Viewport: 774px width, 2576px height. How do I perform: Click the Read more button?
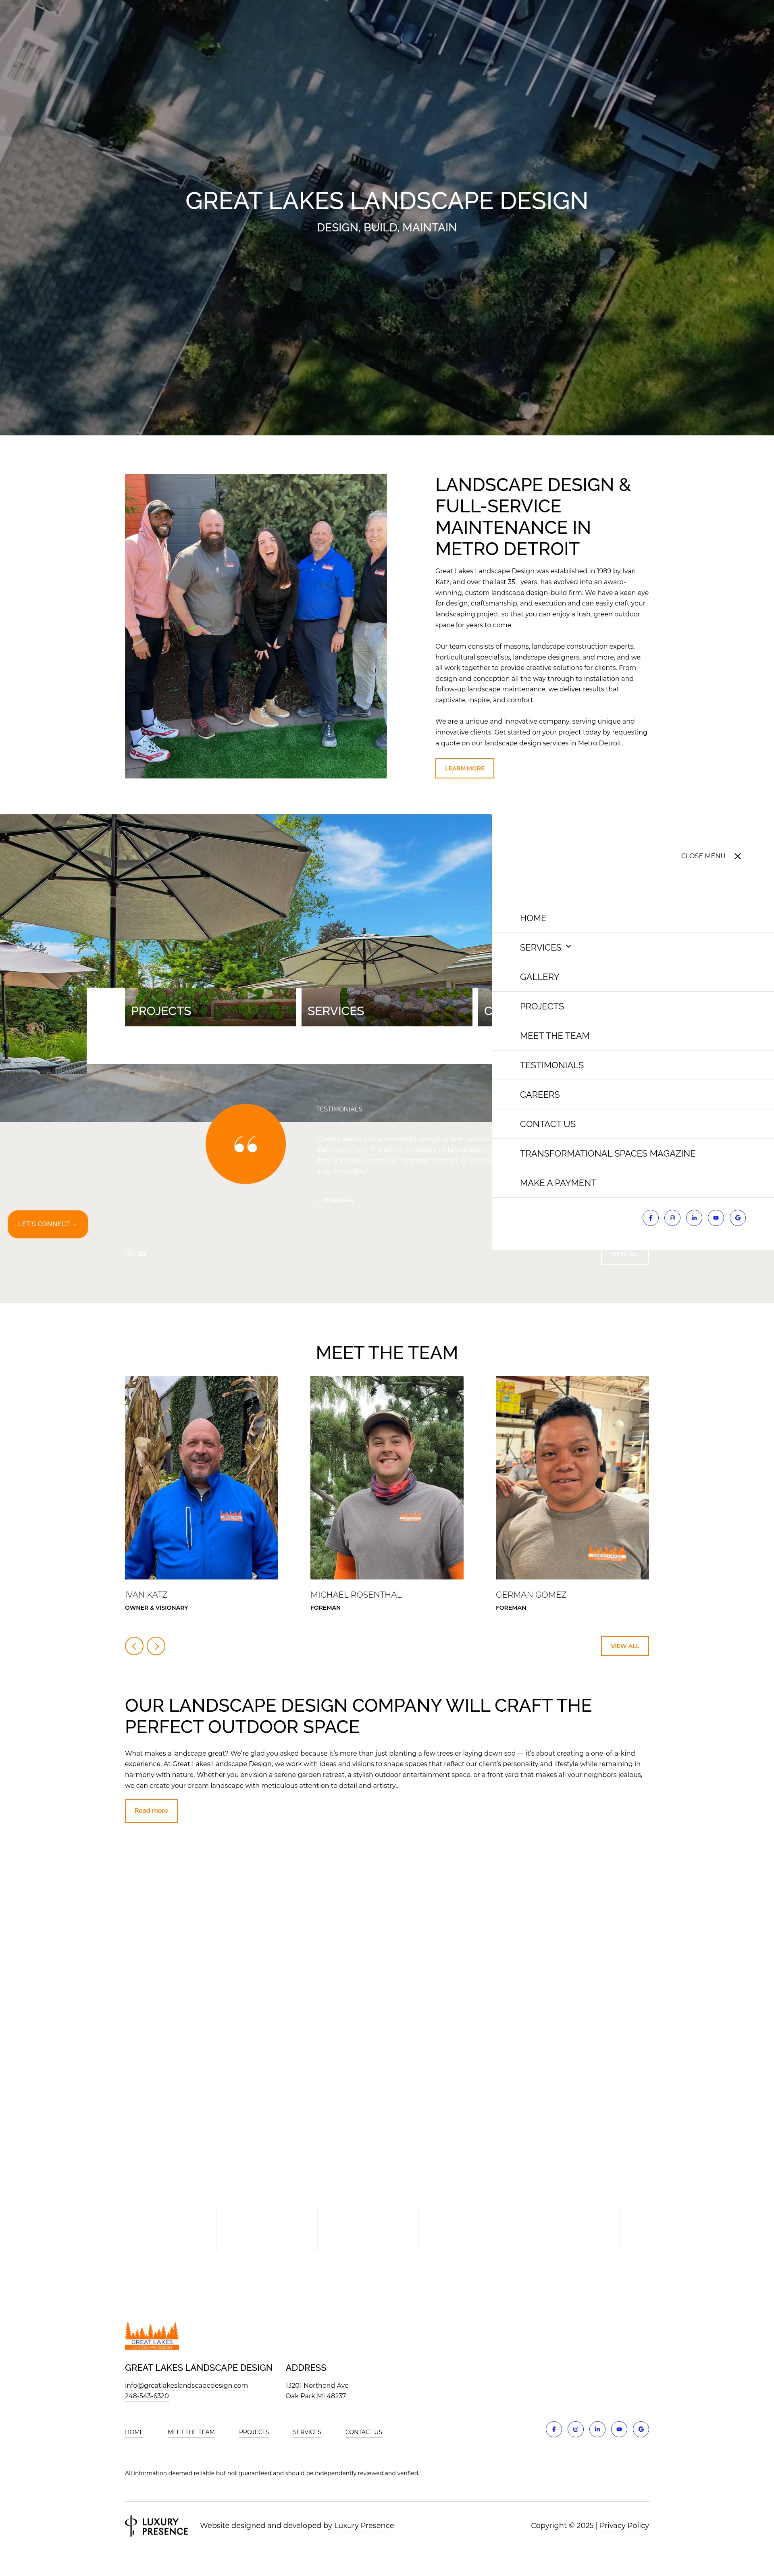(151, 1810)
